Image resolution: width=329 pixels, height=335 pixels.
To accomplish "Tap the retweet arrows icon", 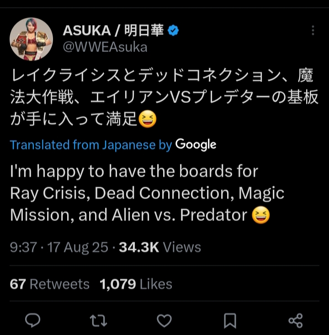I will pos(98,320).
